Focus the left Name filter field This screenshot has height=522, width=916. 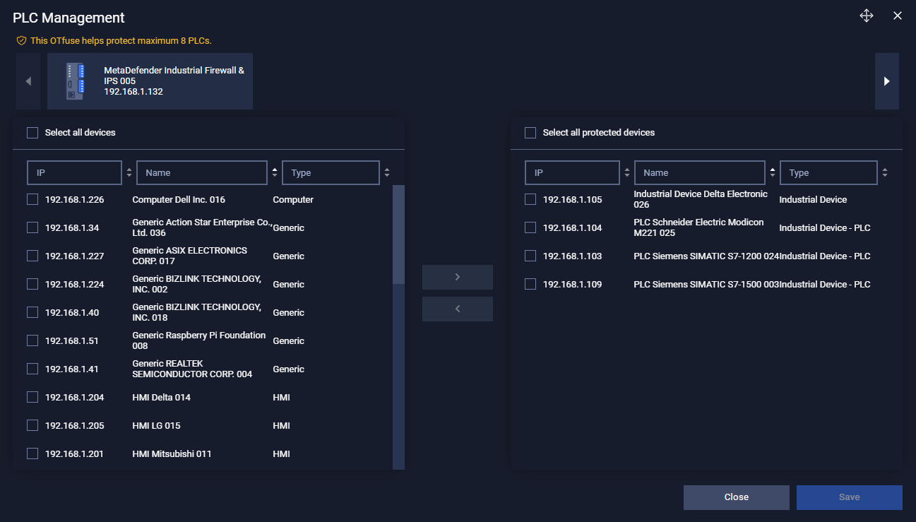202,172
